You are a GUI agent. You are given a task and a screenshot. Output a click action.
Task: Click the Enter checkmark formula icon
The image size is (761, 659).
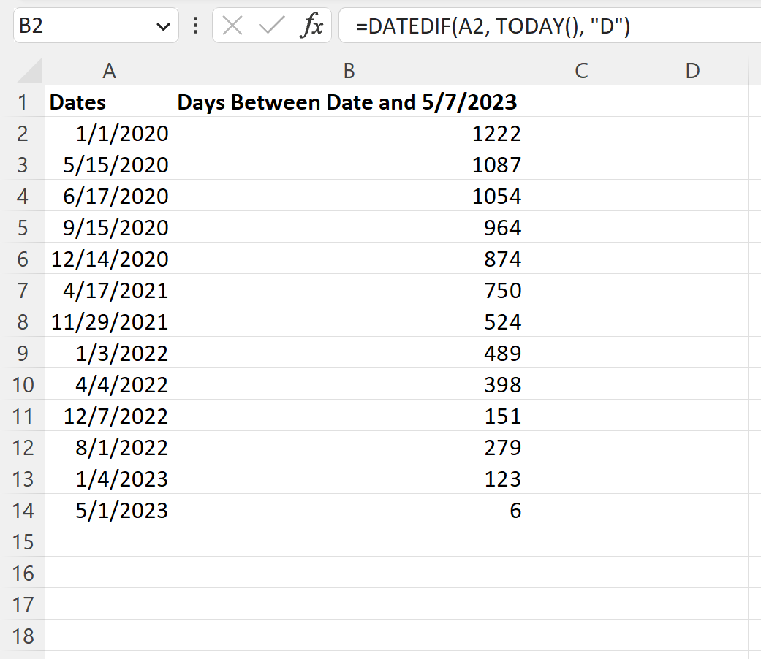(x=271, y=26)
